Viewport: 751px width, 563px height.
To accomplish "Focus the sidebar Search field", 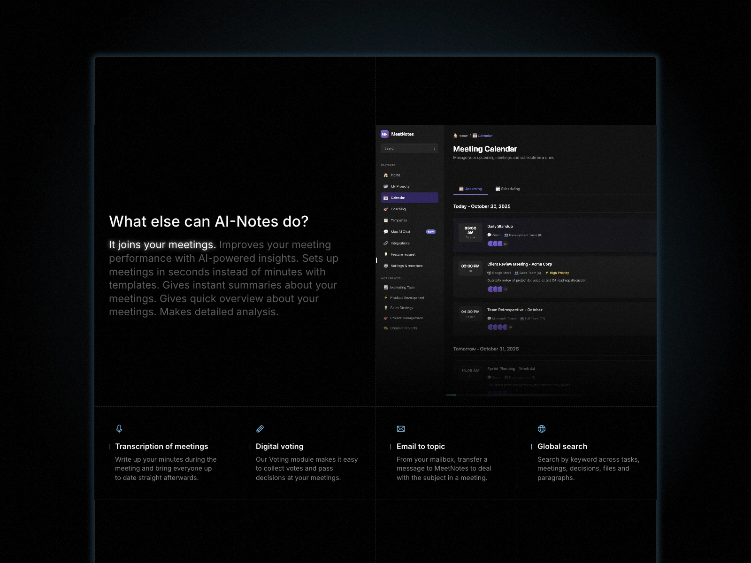I will 409,148.
